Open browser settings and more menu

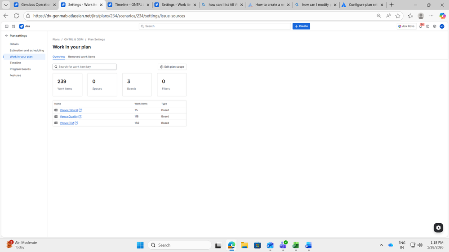(431, 16)
